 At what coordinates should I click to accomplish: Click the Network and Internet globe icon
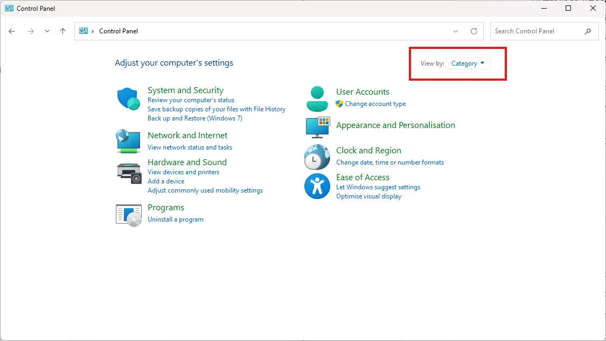click(x=128, y=141)
